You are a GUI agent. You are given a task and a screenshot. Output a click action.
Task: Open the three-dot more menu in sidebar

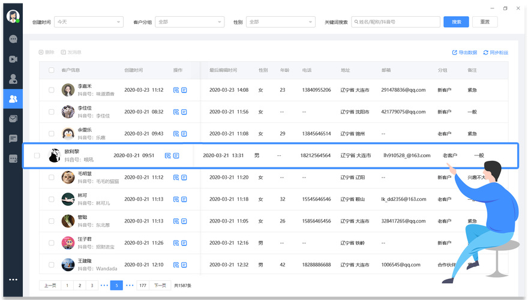pos(13,280)
